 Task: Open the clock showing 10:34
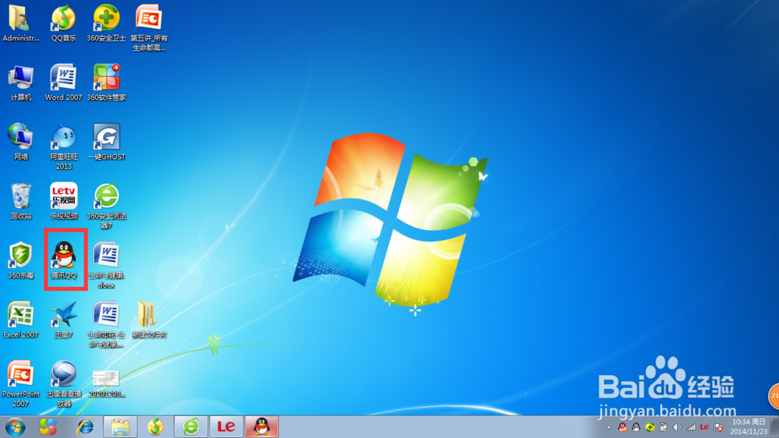coord(749,427)
